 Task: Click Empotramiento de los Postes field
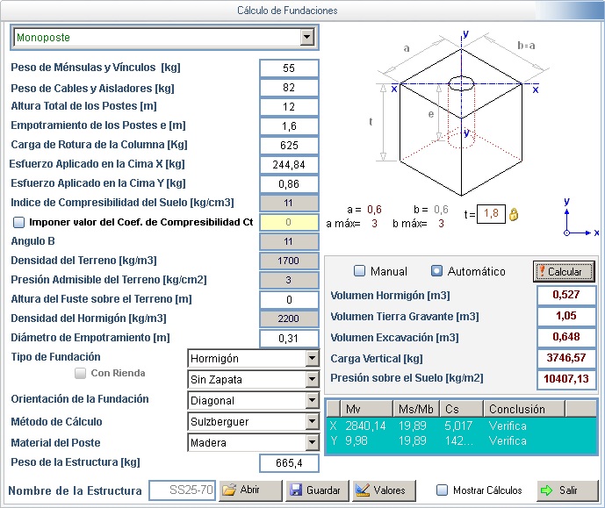(x=289, y=126)
